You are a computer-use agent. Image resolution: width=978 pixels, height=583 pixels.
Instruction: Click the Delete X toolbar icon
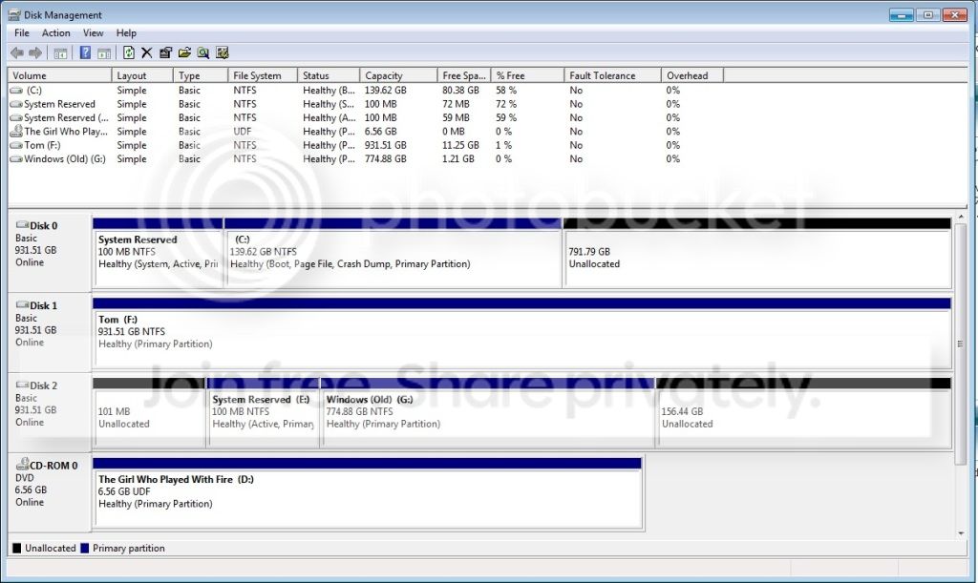click(x=146, y=52)
